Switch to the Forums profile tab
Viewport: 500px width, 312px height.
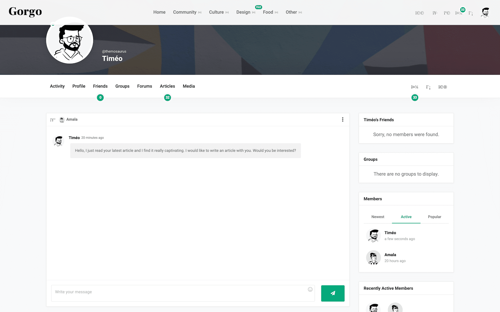[144, 86]
